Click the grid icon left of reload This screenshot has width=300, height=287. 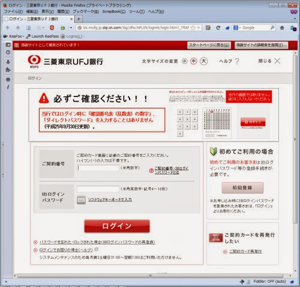click(208, 28)
